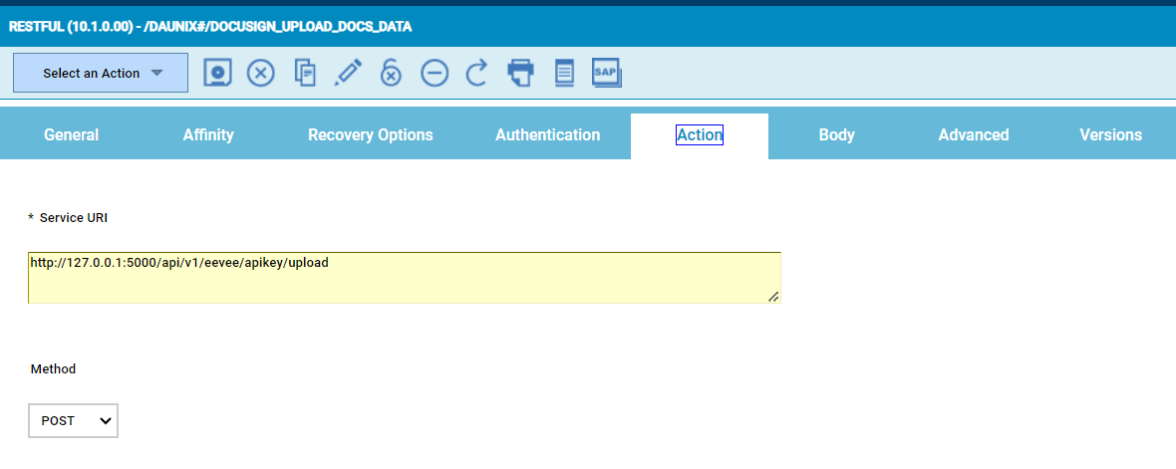
Task: Go to the Recovery Options tab
Action: click(x=371, y=134)
